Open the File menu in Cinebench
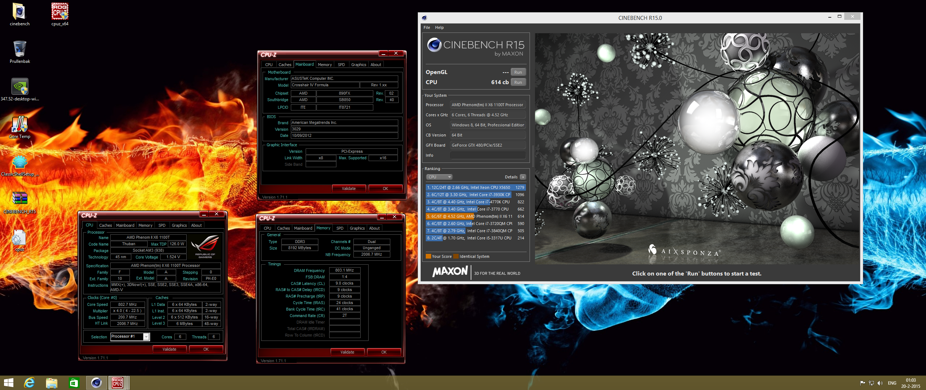Image resolution: width=926 pixels, height=390 pixels. point(427,27)
